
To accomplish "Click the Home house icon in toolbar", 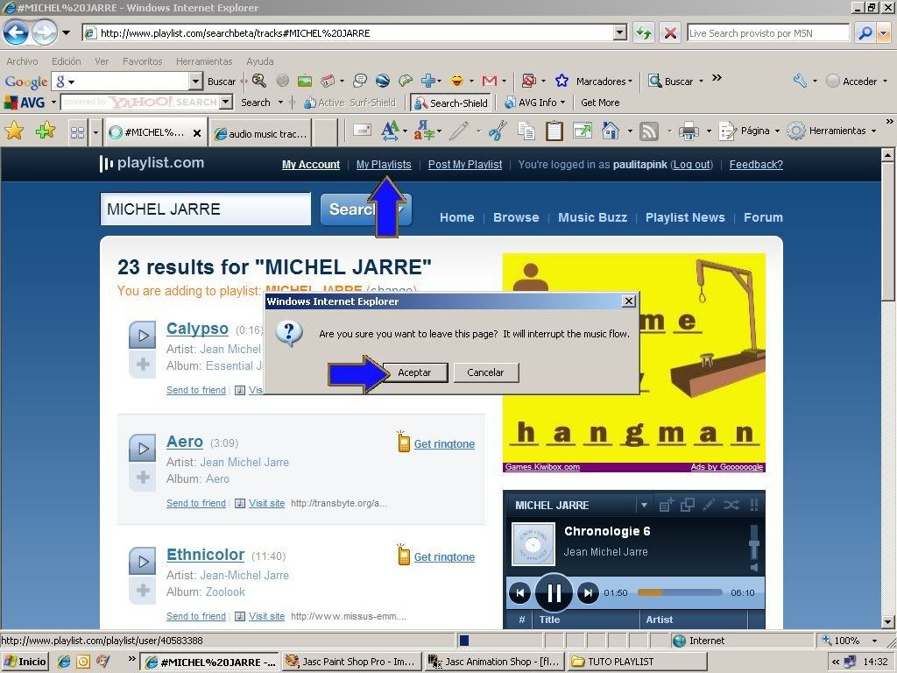I will coord(611,131).
